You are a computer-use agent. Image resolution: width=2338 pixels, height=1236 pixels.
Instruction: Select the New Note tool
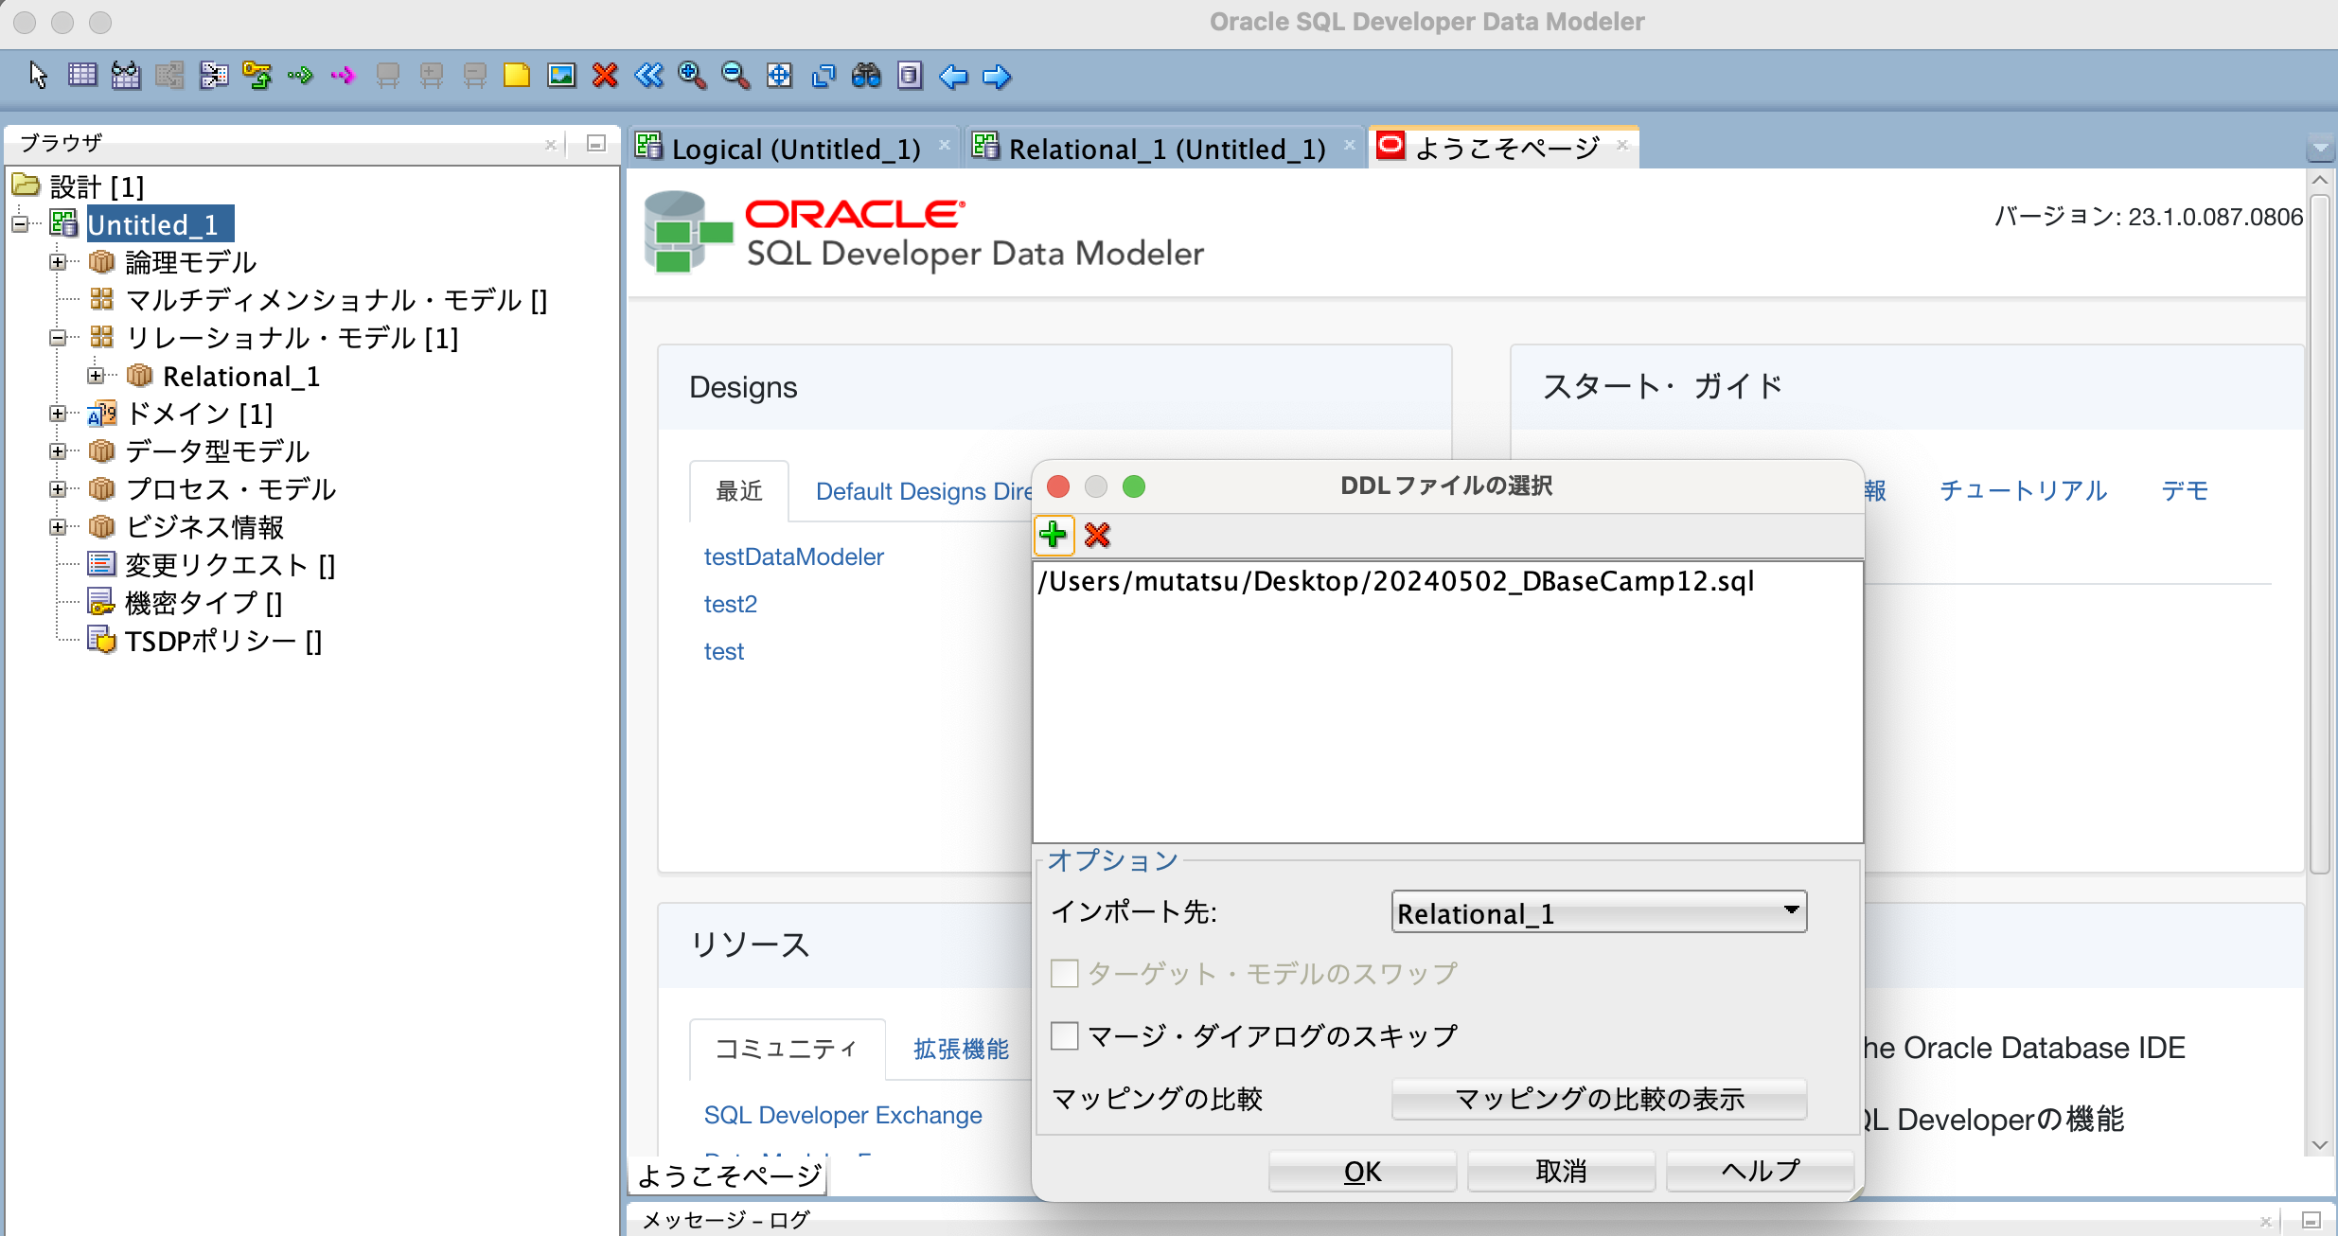click(x=516, y=76)
